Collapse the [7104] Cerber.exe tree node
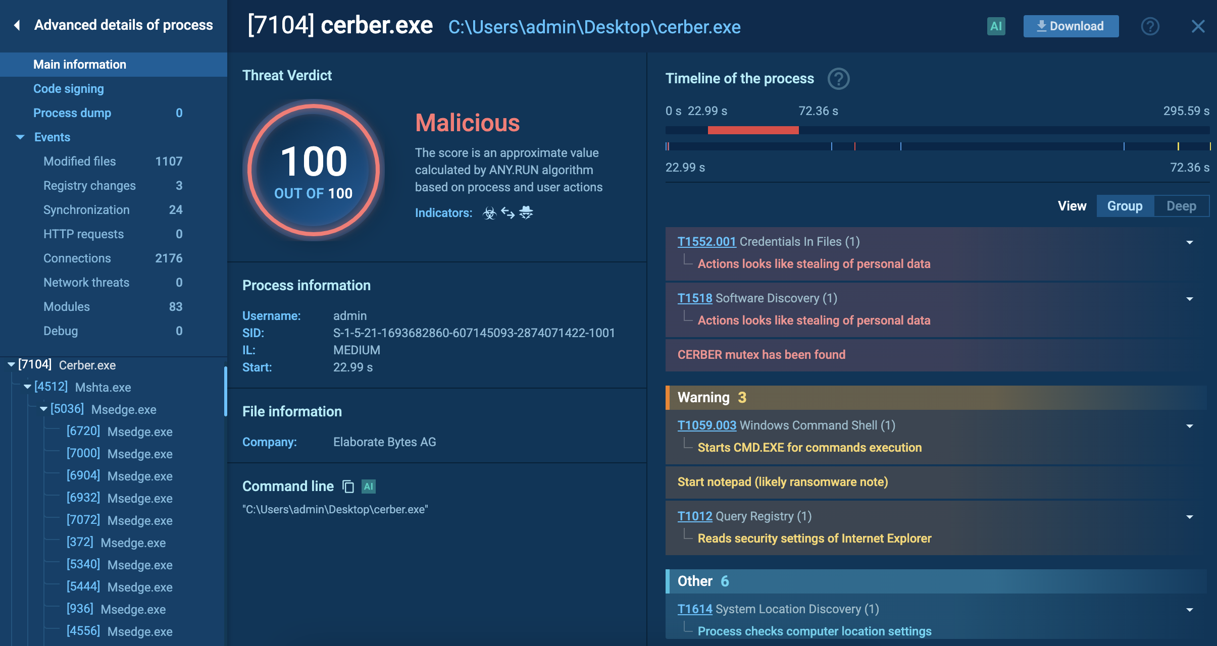Image resolution: width=1217 pixels, height=646 pixels. pos(11,364)
